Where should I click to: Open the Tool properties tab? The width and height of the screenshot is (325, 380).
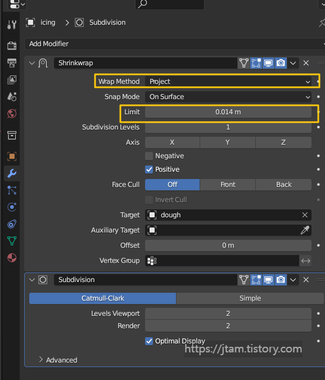click(12, 24)
